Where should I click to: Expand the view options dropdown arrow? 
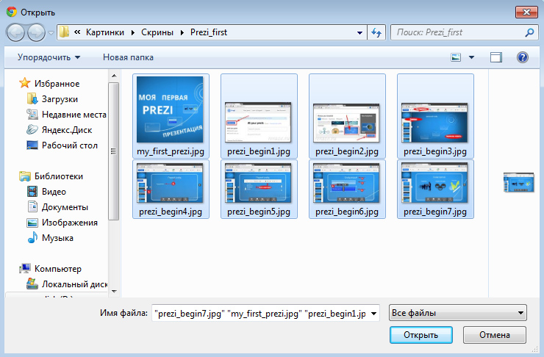coord(471,57)
